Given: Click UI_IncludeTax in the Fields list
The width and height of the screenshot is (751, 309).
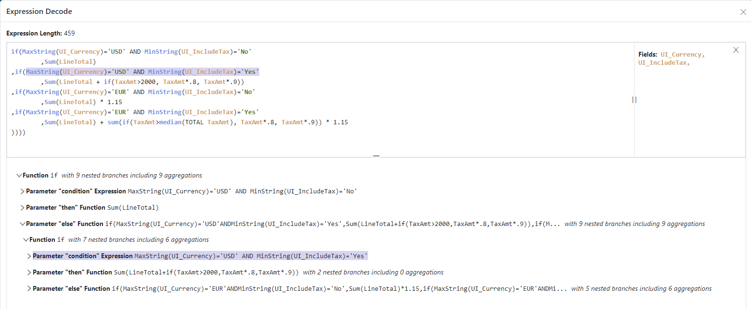Looking at the screenshot, I should [x=663, y=63].
